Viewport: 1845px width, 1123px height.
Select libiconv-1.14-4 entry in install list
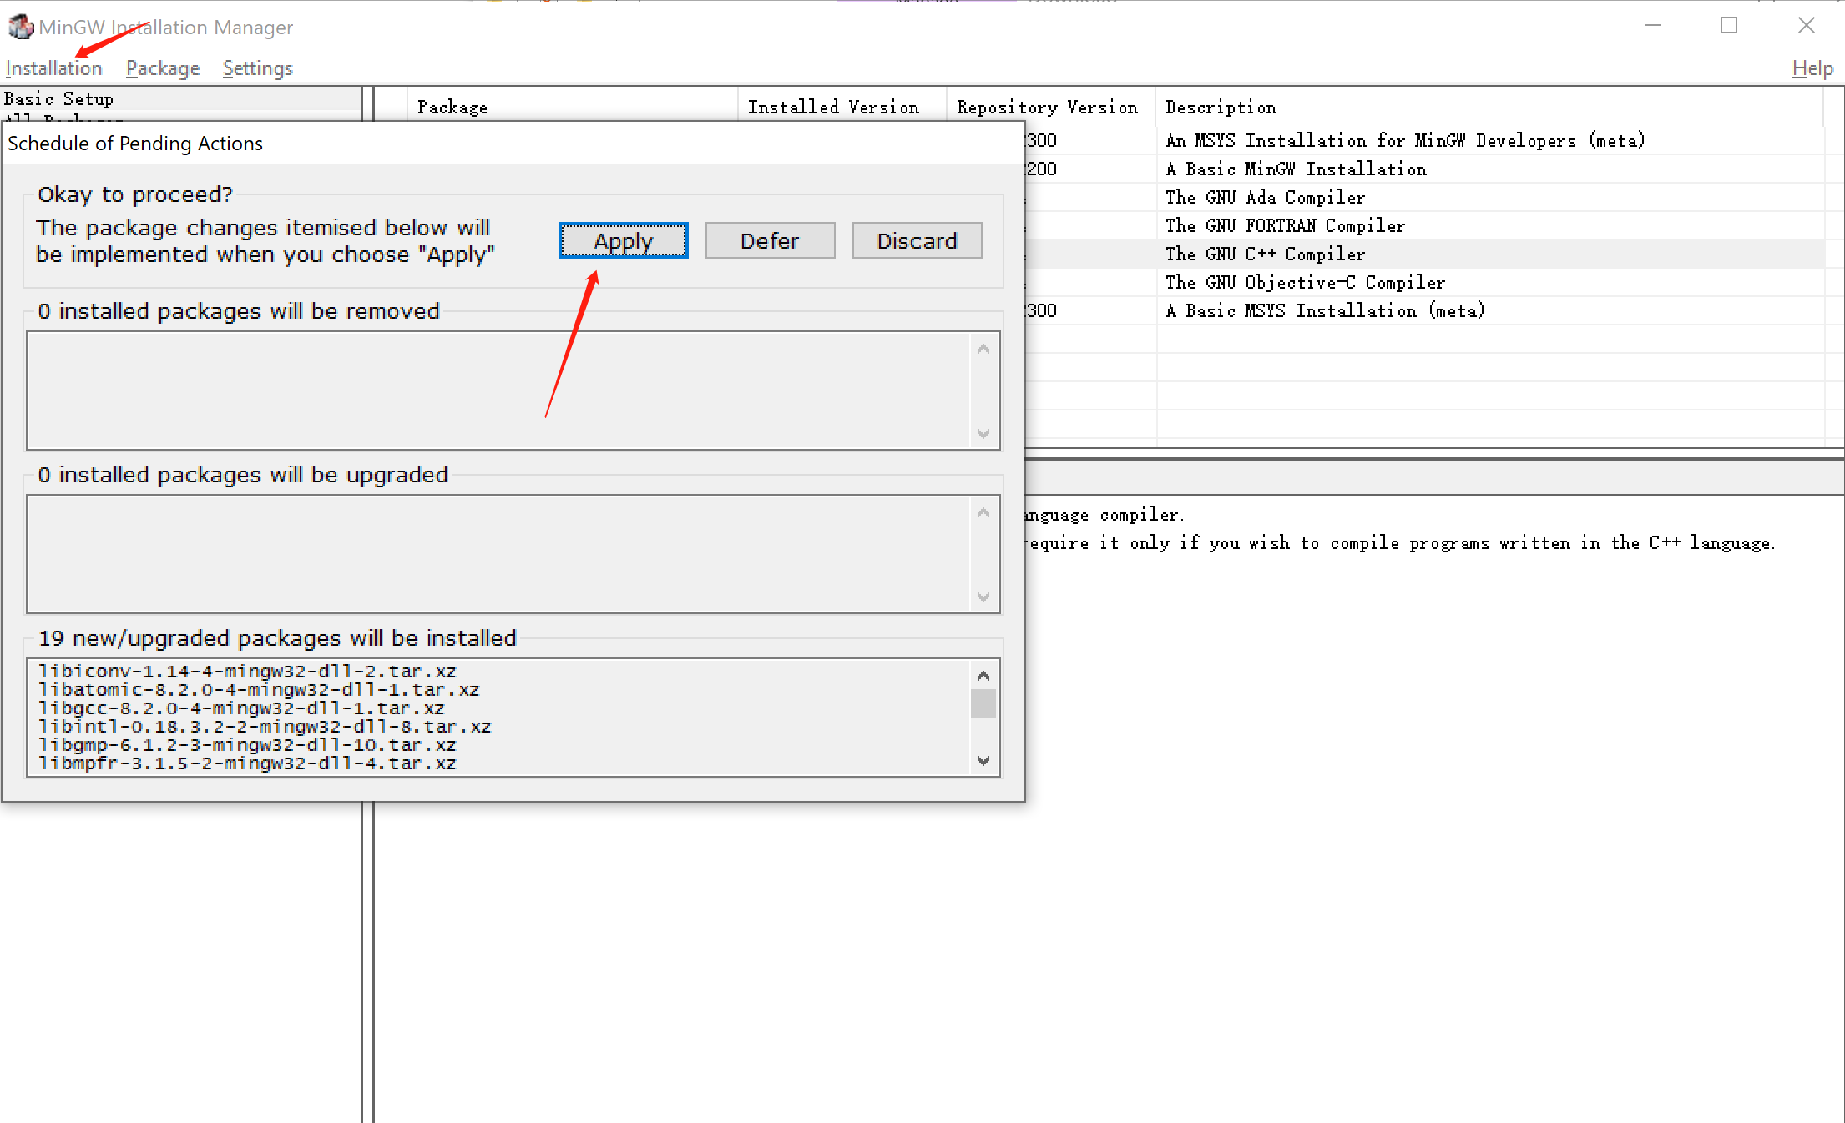pyautogui.click(x=247, y=672)
